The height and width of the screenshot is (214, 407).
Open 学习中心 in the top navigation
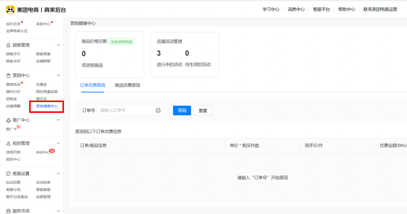click(271, 9)
